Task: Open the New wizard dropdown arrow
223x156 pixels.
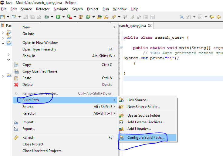Action: [x=8, y=17]
